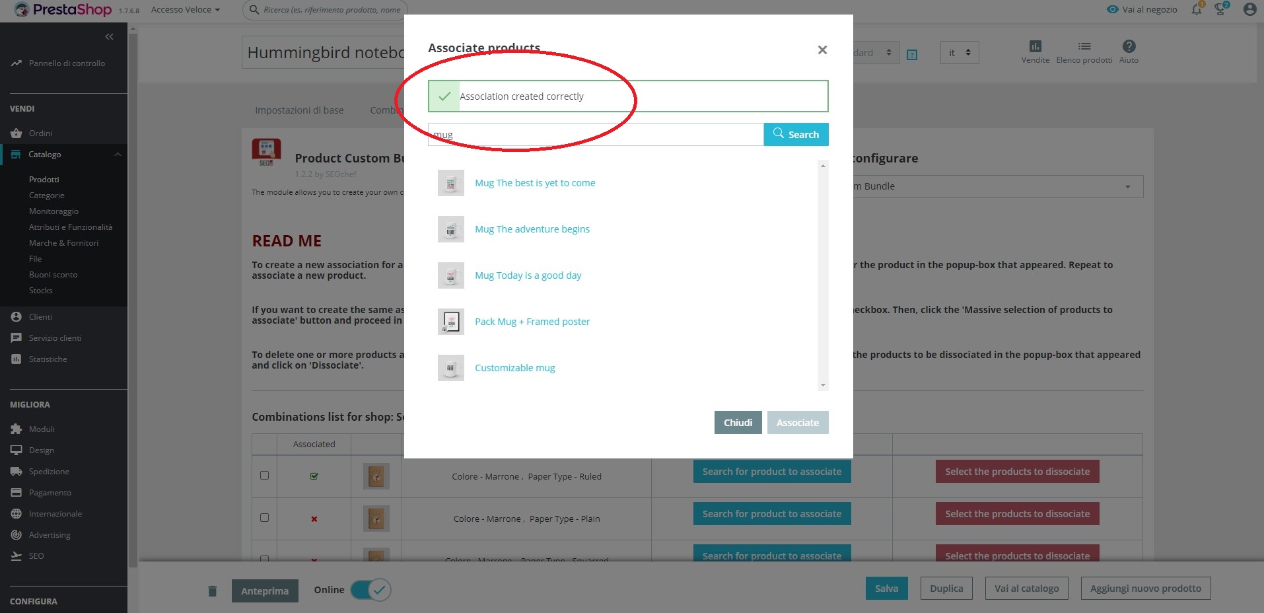This screenshot has height=613, width=1264.
Task: Open Pannello di controllo in sidebar
Action: coord(67,63)
